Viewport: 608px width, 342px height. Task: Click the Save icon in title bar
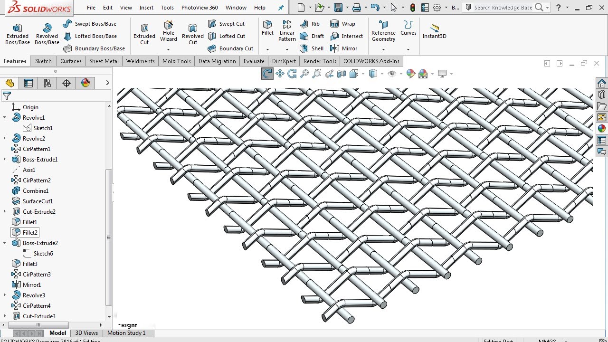pyautogui.click(x=338, y=8)
